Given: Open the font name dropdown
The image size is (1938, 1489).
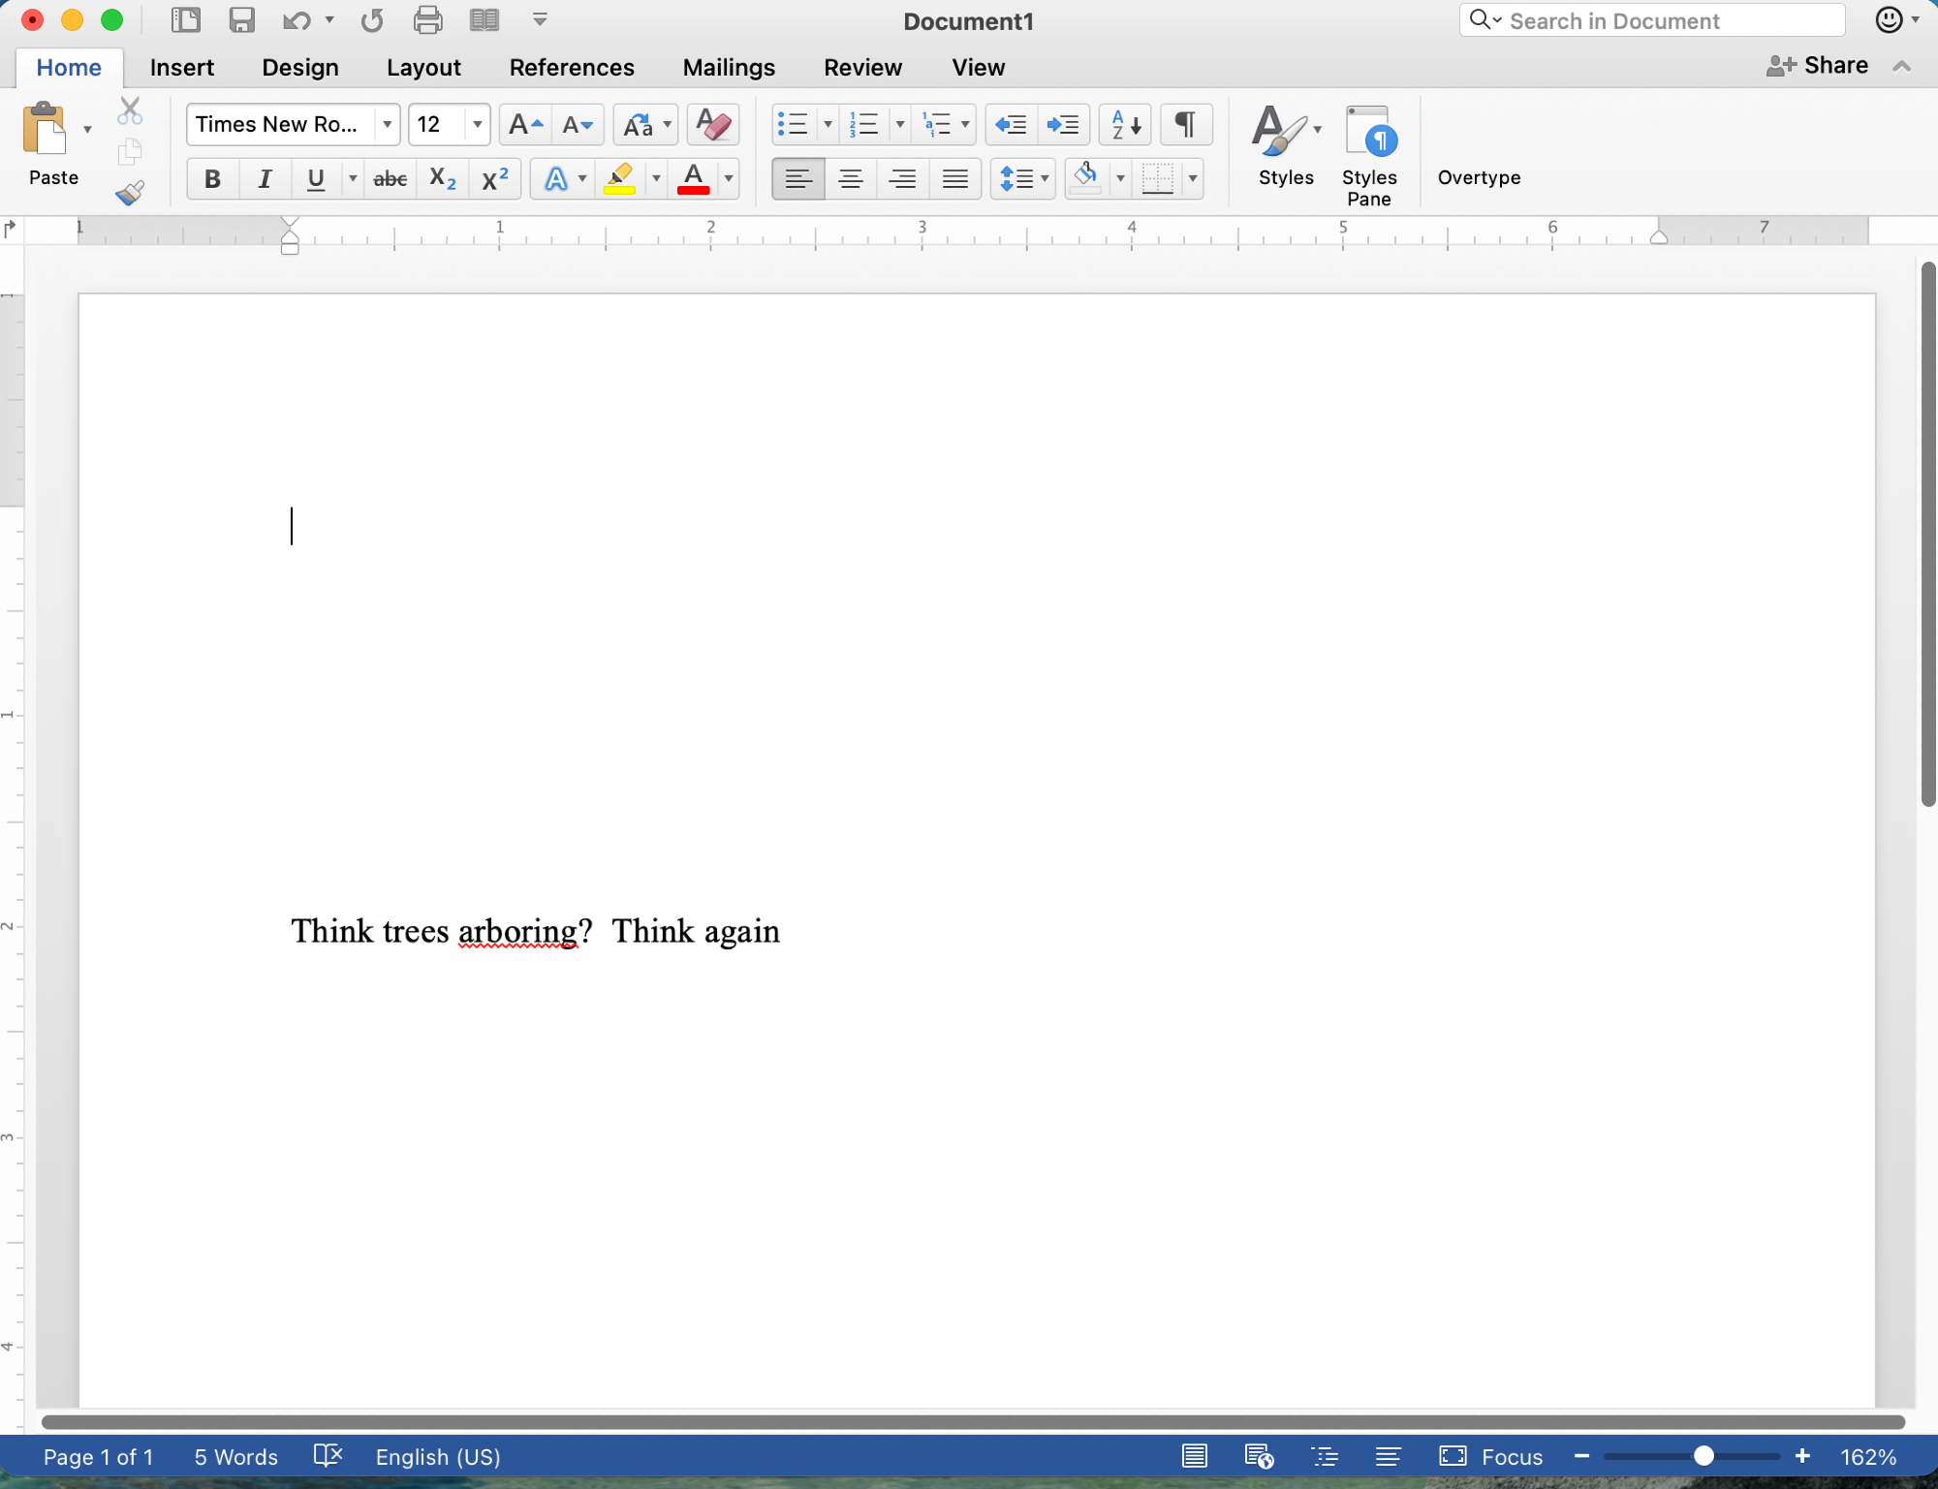Looking at the screenshot, I should 387,125.
